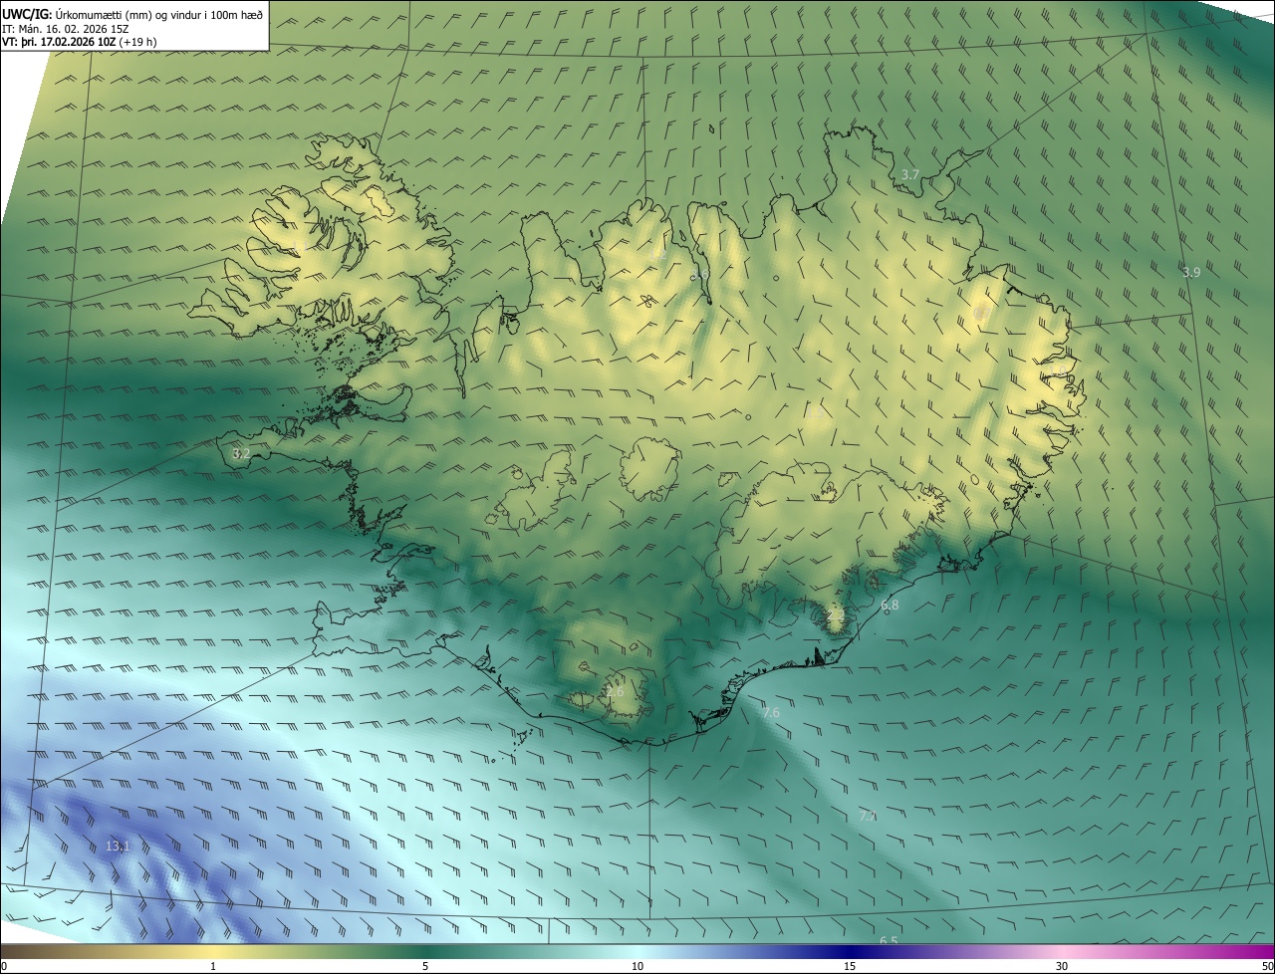This screenshot has height=974, width=1275.
Task: Select the valid time line 'VT: Þri. 17.02.2026 10Z (+19 h)'
Action: tap(80, 42)
